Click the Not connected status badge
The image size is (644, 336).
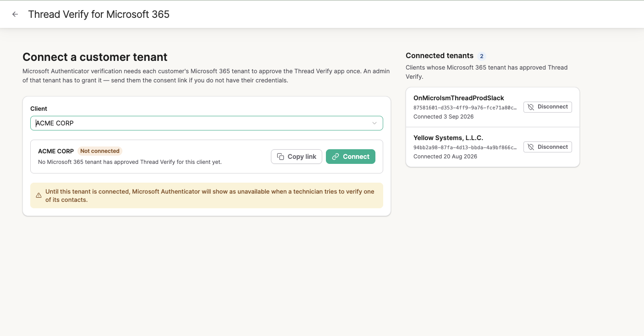tap(100, 151)
